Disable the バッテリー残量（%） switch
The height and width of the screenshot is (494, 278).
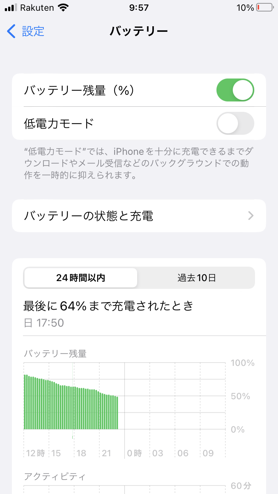(x=235, y=90)
